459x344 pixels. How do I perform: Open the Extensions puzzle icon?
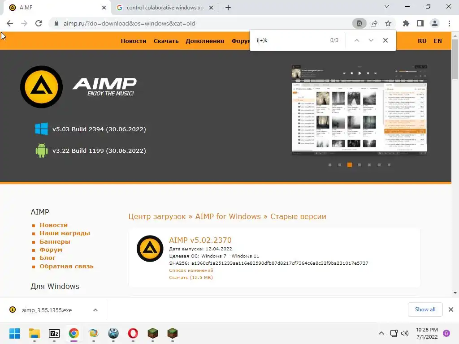pyautogui.click(x=406, y=23)
